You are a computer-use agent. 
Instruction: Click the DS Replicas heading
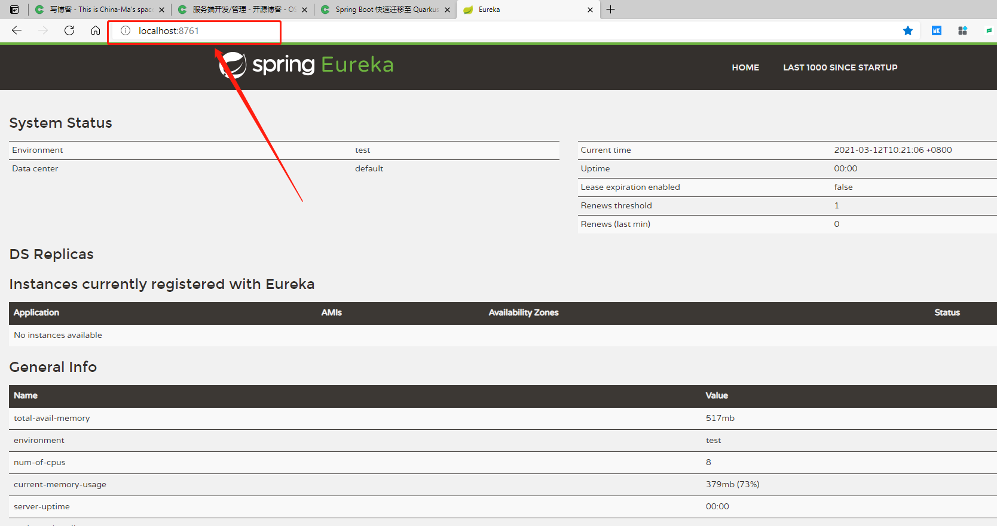point(51,254)
